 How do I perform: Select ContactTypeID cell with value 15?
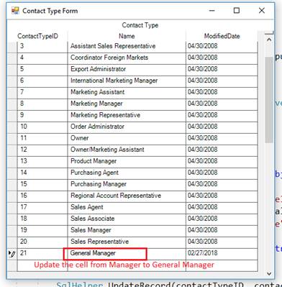[42, 185]
